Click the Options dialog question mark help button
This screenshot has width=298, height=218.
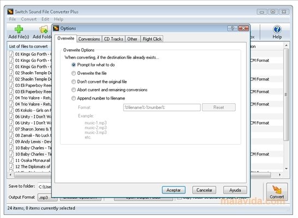point(233,28)
